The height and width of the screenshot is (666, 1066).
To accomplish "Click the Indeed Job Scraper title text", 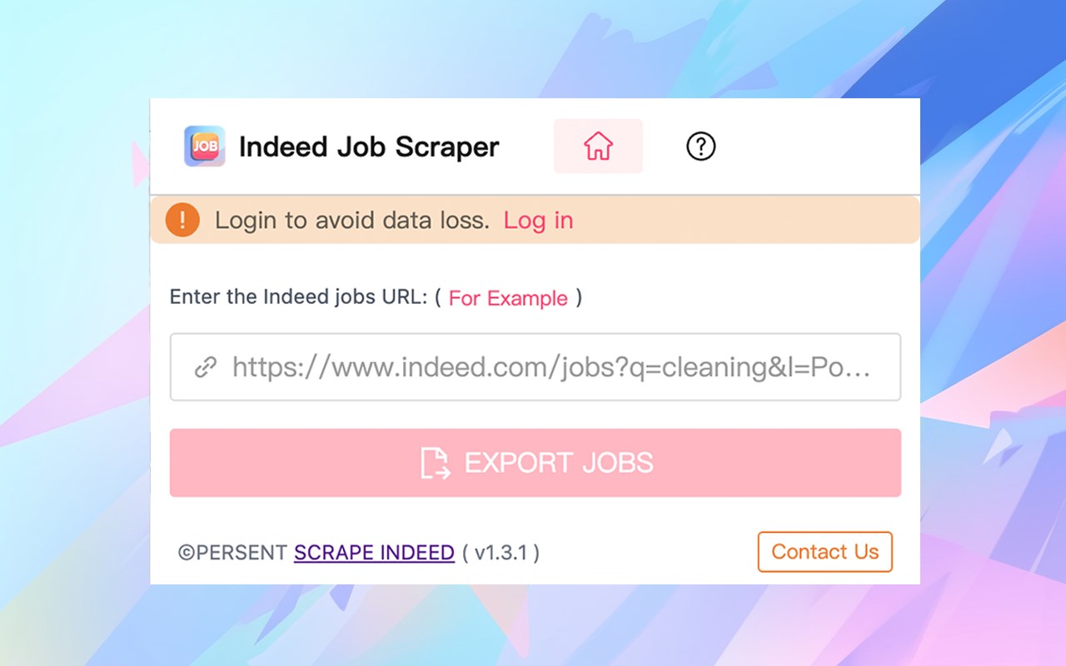I will (x=369, y=147).
